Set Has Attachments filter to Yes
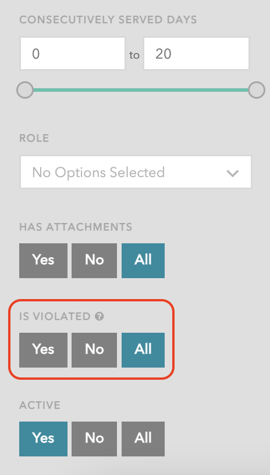The width and height of the screenshot is (270, 475). [44, 261]
